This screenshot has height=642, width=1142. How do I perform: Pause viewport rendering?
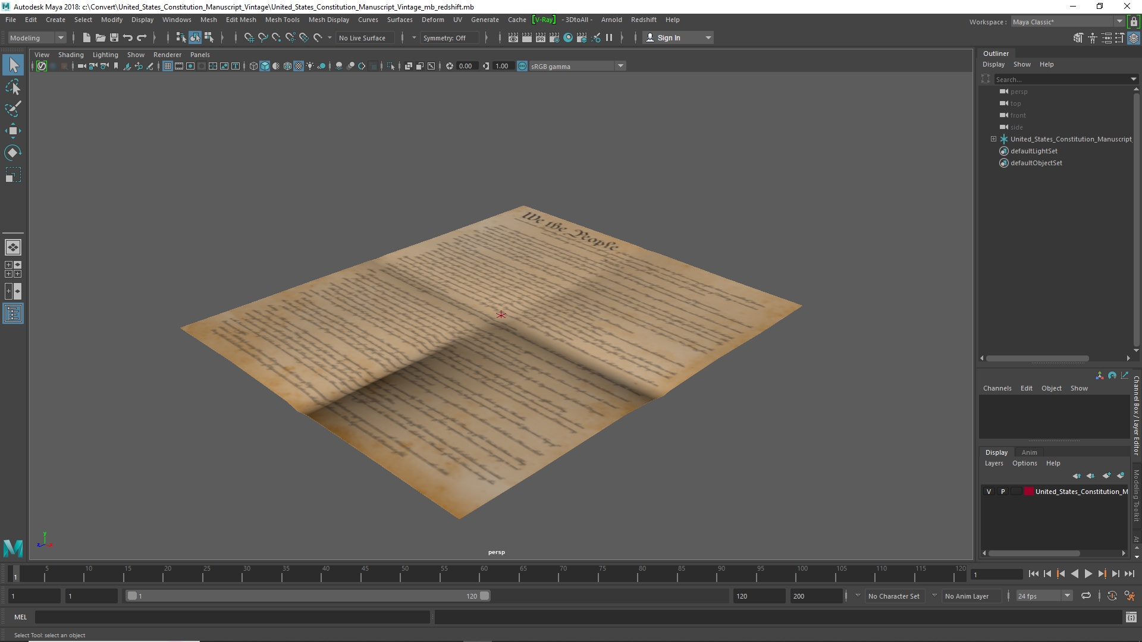609,37
